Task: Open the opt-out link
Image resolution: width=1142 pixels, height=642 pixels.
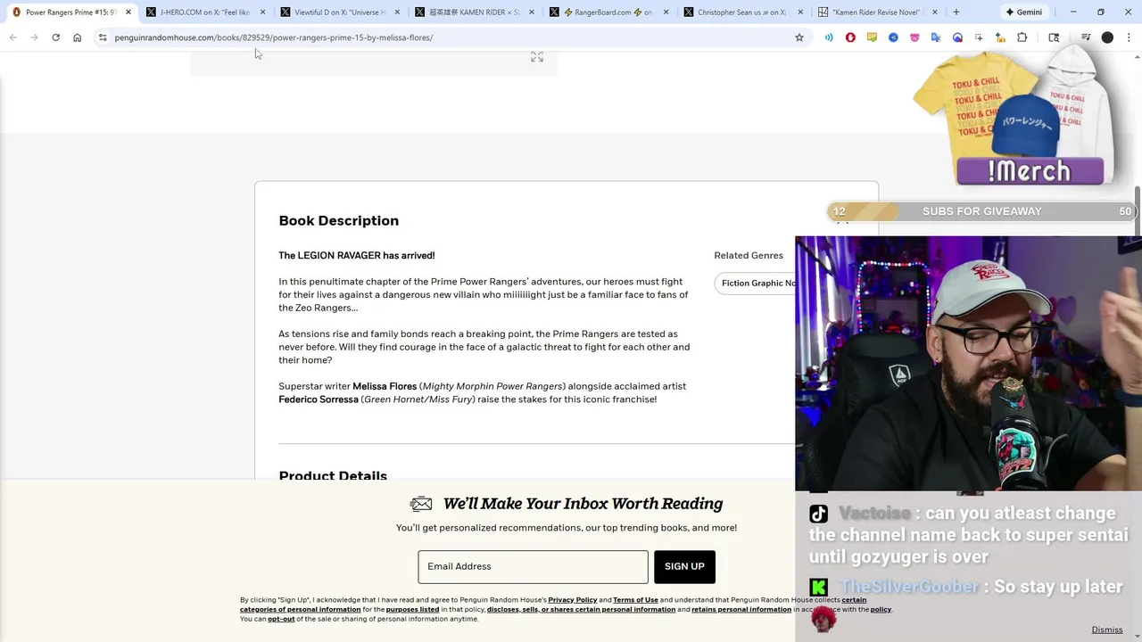Action: tap(281, 619)
